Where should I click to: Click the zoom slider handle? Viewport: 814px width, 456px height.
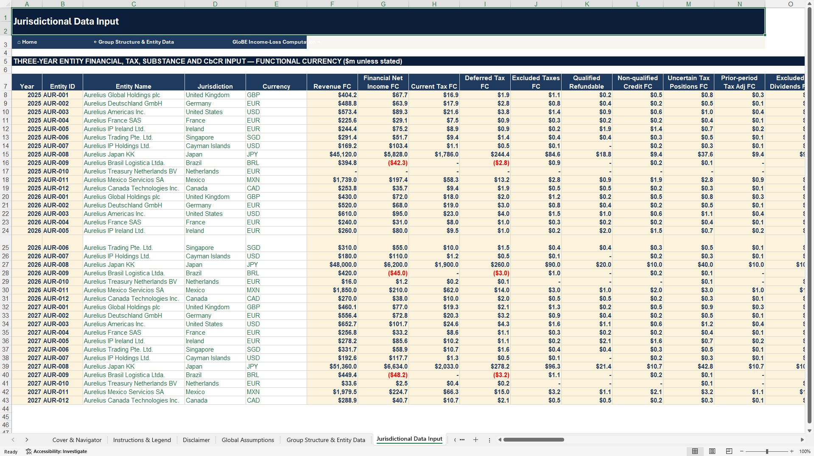tap(767, 451)
